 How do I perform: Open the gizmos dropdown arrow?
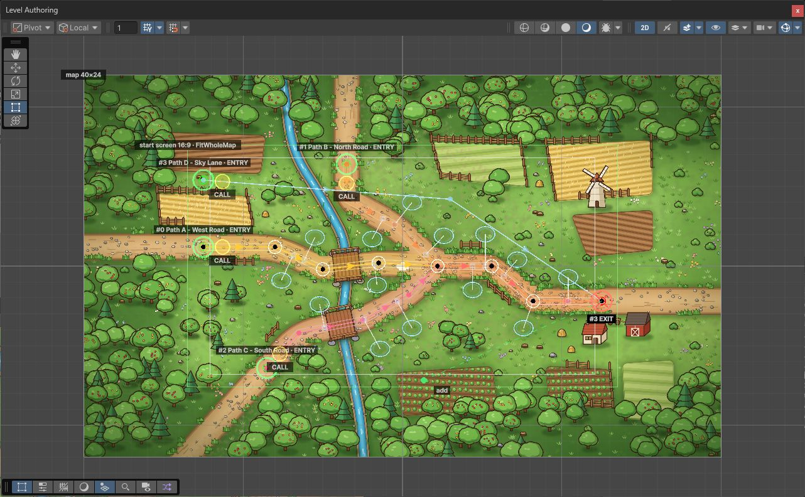797,28
